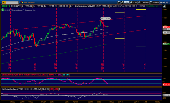170x103 pixels.
Task: Click the 1450 price axis label
Action: (x=164, y=67)
